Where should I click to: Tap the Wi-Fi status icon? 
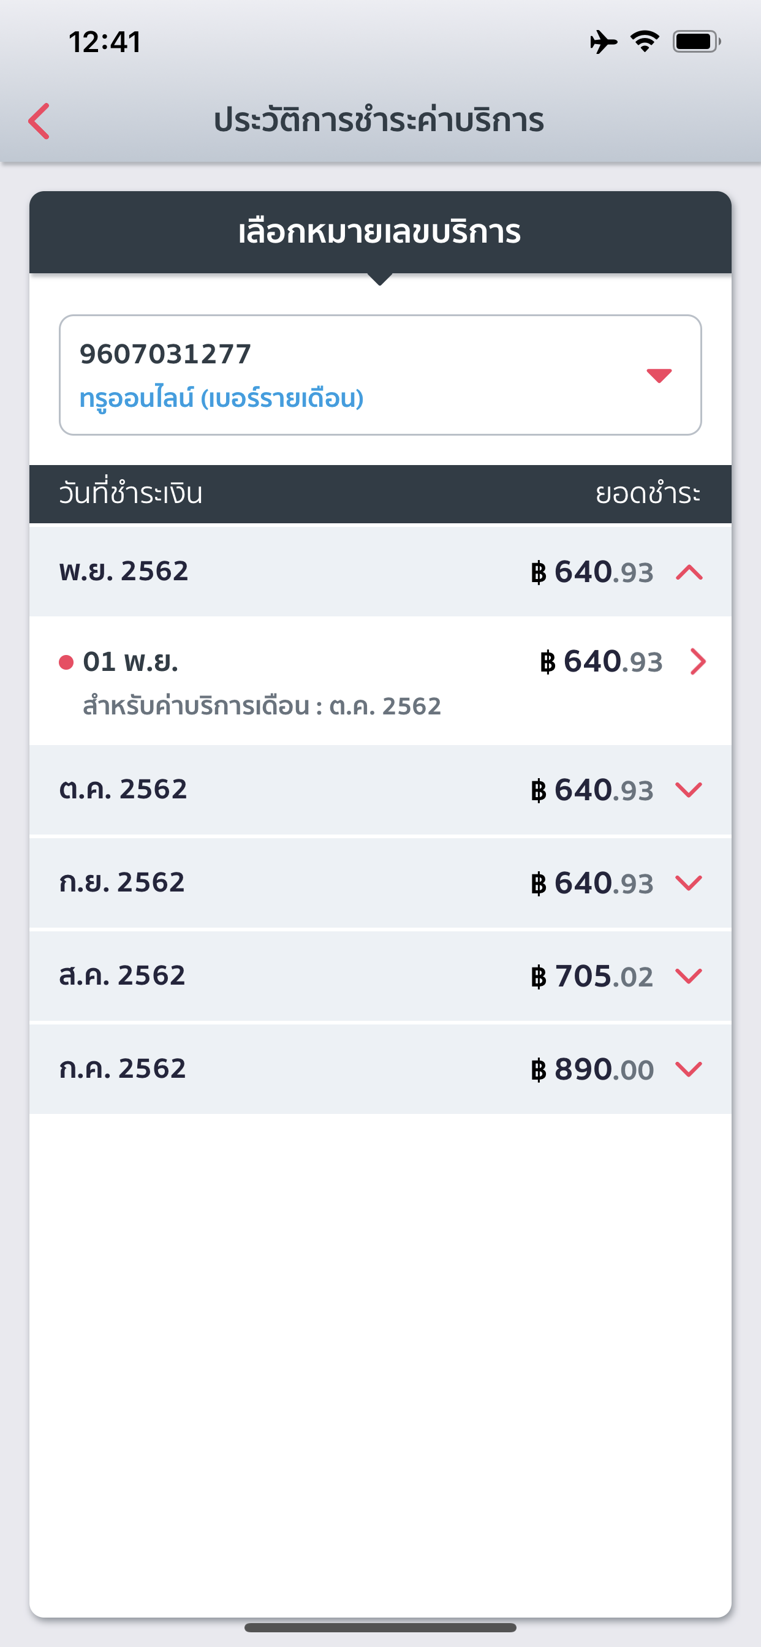645,42
